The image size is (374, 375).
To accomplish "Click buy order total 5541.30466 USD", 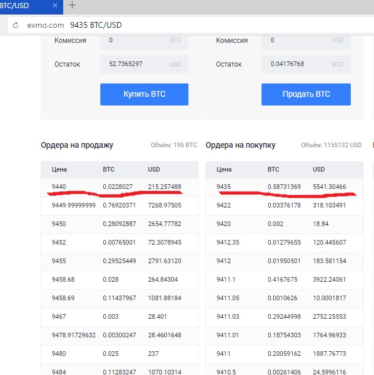I will [329, 187].
